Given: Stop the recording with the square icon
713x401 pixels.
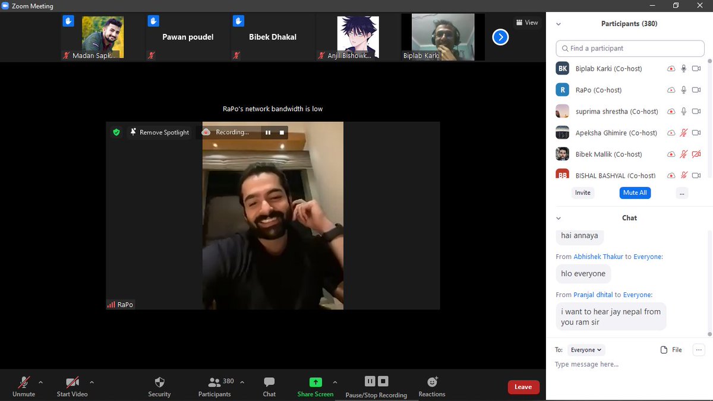Looking at the screenshot, I should point(383,381).
